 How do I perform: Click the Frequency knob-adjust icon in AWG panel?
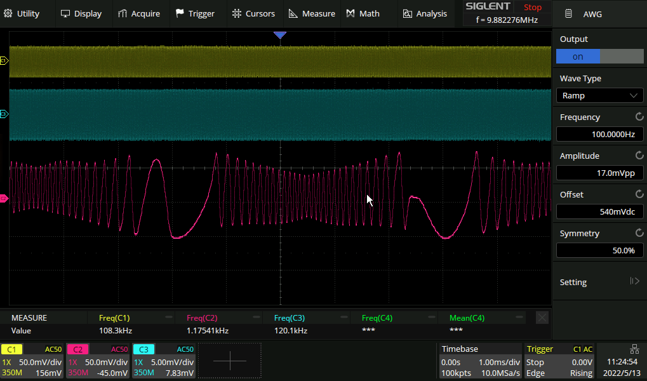(639, 117)
